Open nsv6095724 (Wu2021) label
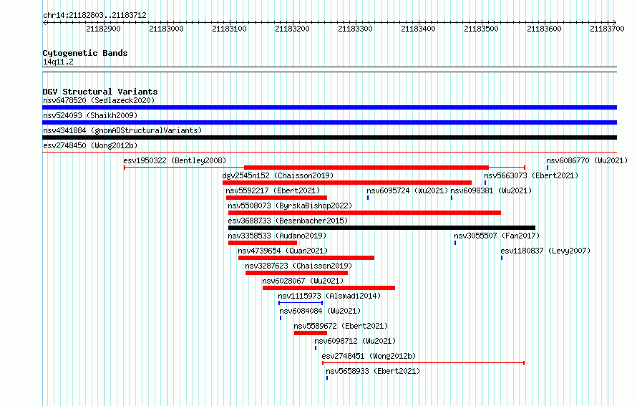 [x=407, y=190]
